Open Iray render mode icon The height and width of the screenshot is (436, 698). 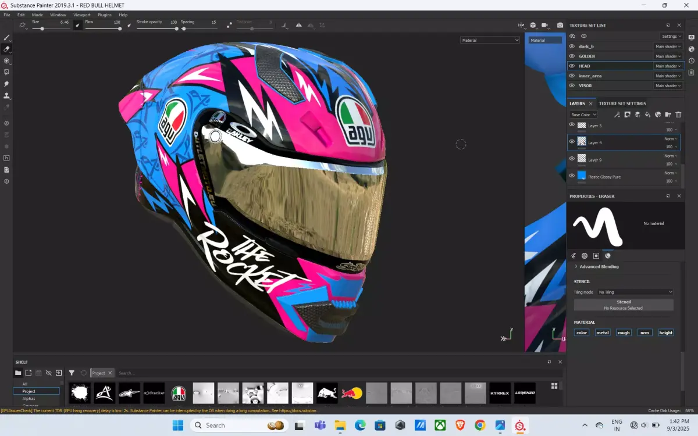6,123
